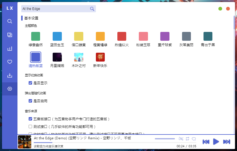This screenshot has height=151, width=237.
Task: Select the 灰常美丽 gray theme swatch
Action: pyautogui.click(x=186, y=36)
